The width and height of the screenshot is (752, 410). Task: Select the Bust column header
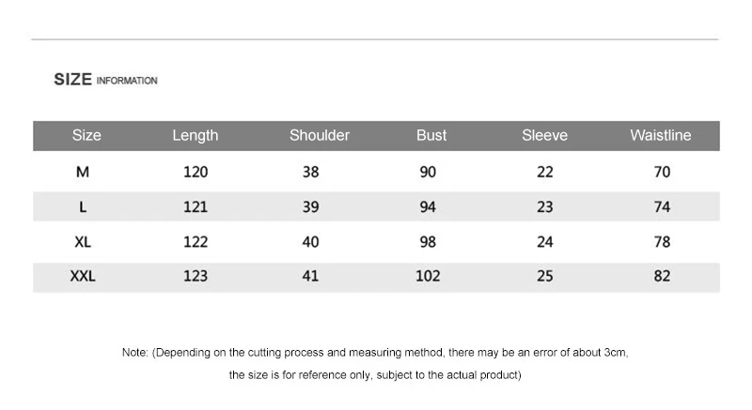[x=431, y=135]
